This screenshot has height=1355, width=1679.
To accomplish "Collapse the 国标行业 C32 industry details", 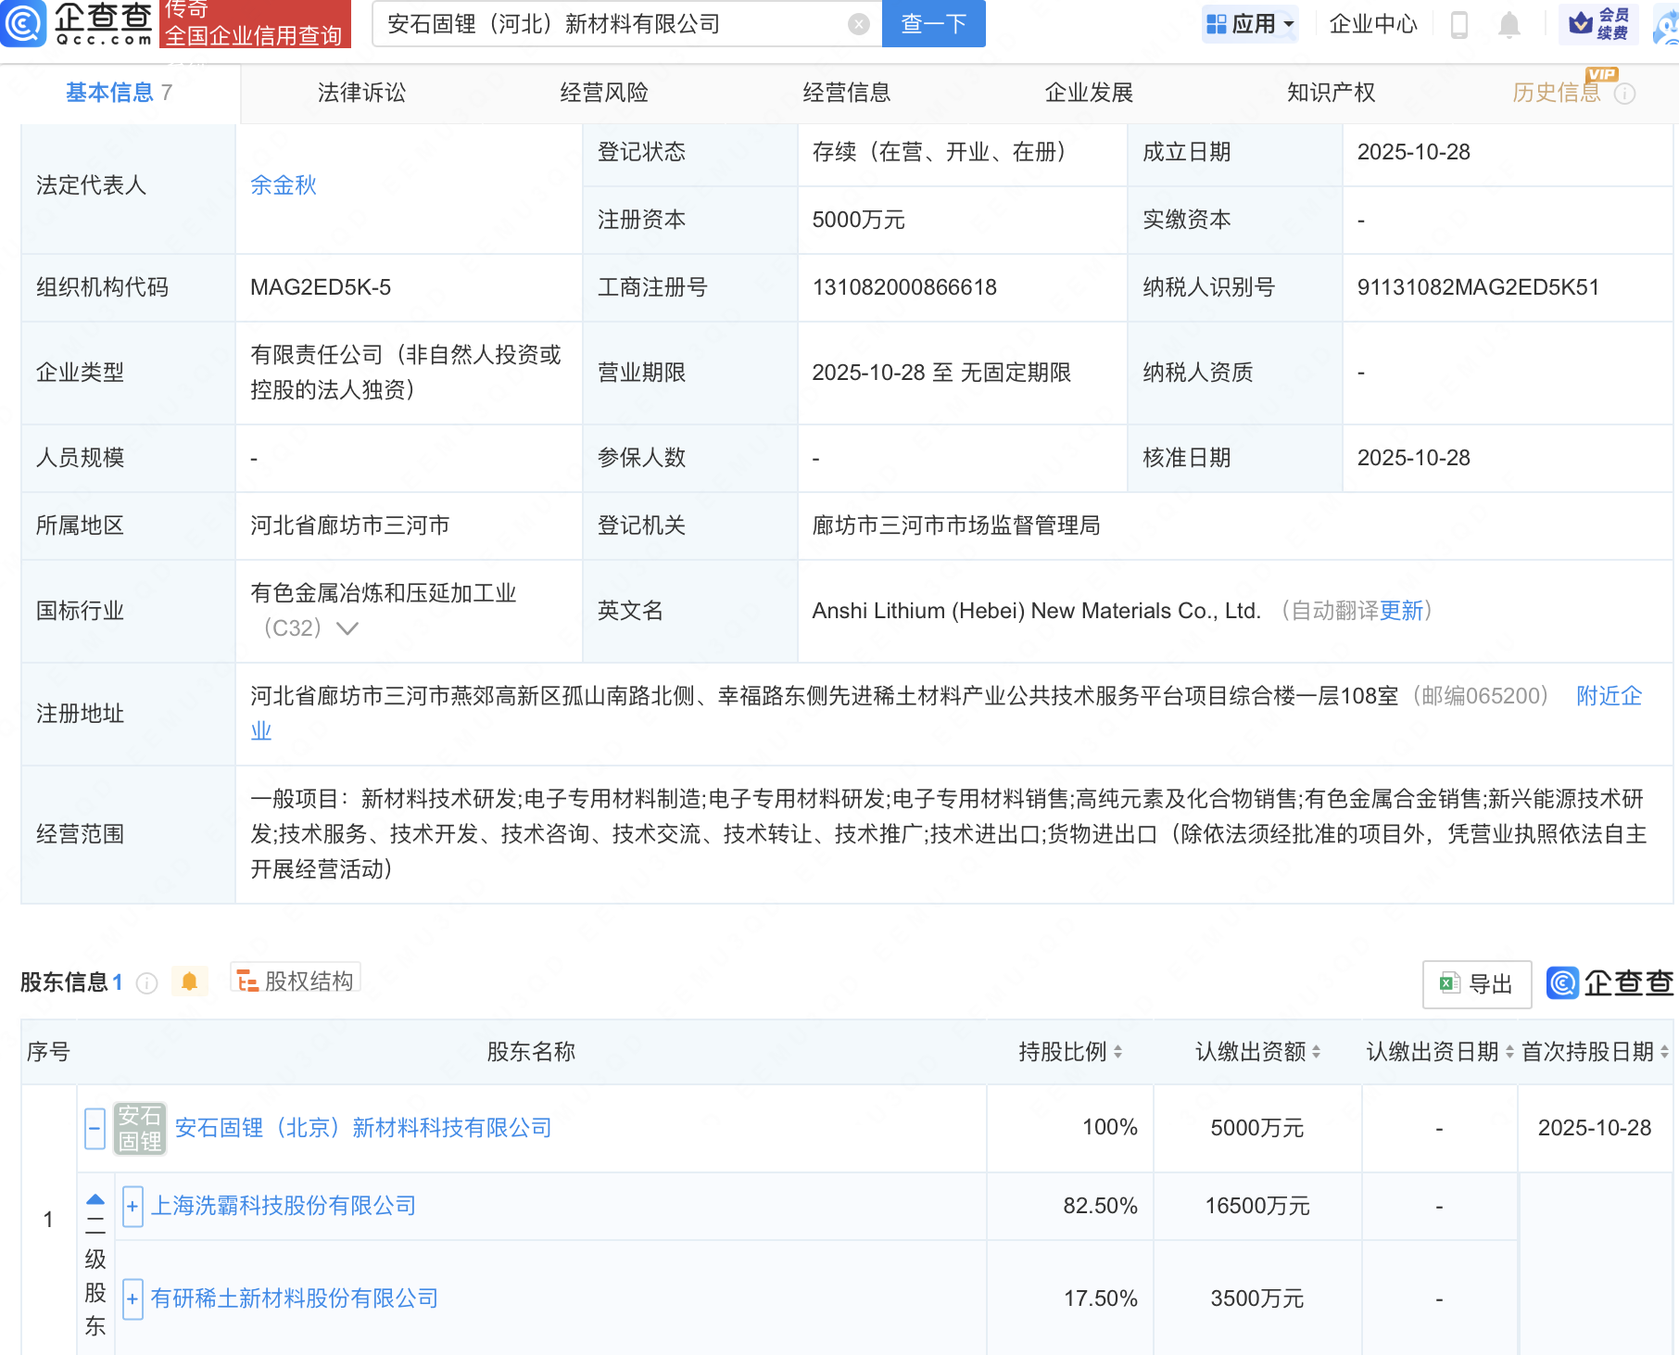I will click(x=347, y=628).
